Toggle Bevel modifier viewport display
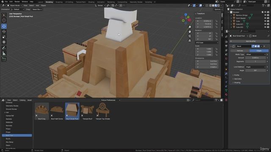This screenshot has height=152, width=271. click(256, 46)
